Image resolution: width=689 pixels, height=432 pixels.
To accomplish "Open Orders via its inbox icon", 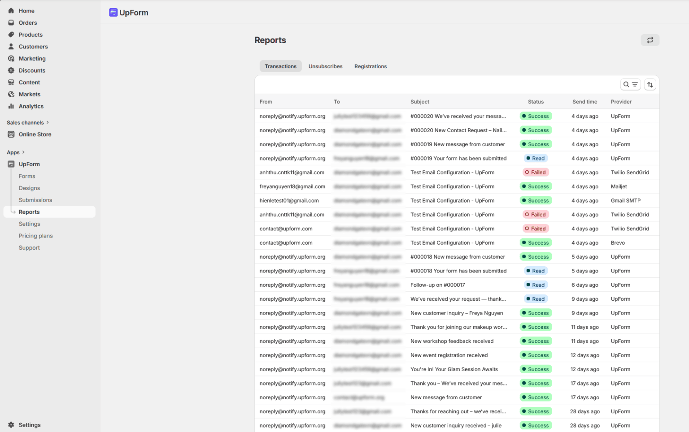I will tap(11, 23).
